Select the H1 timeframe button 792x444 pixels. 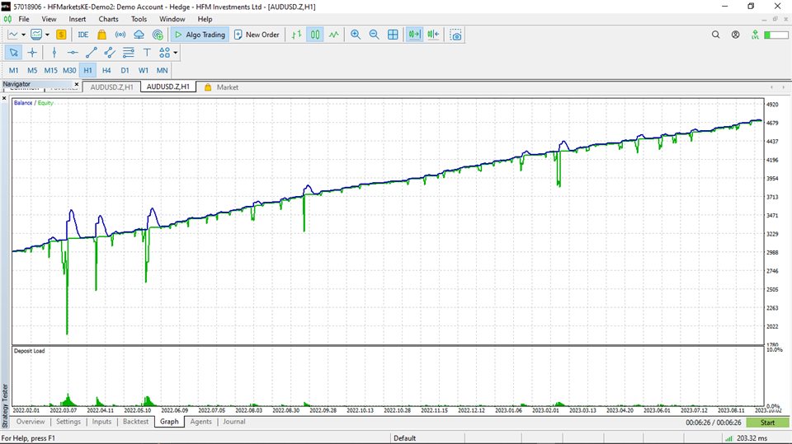tap(88, 70)
